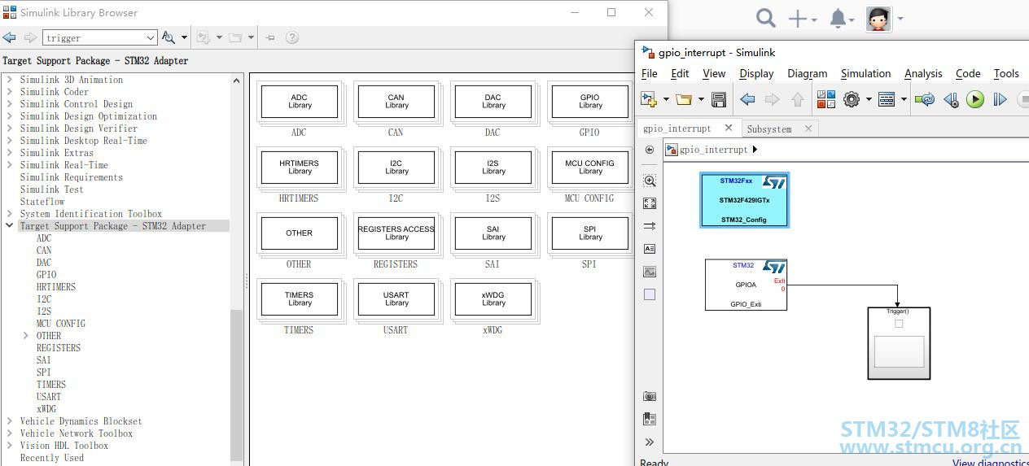Select the ADC Library block

(299, 102)
